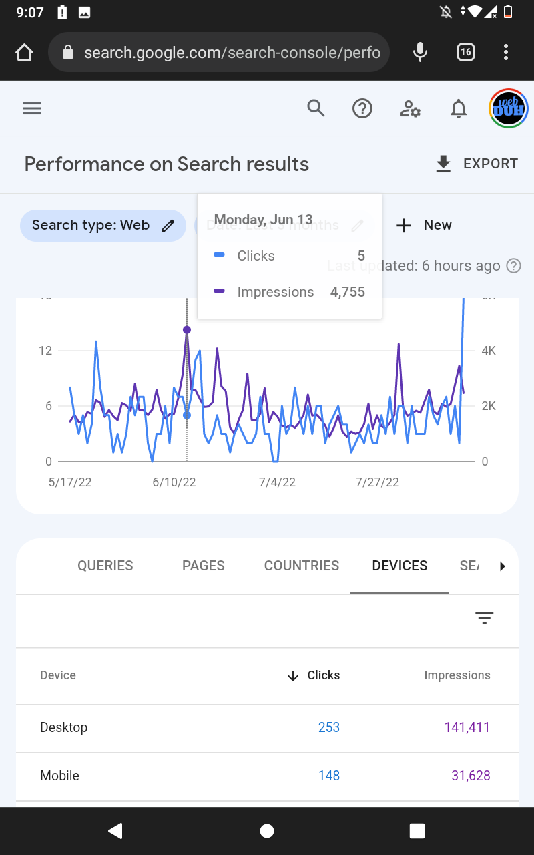Screen dimensions: 534x855
Task: Edit the Search type: Web filter
Action: (103, 225)
